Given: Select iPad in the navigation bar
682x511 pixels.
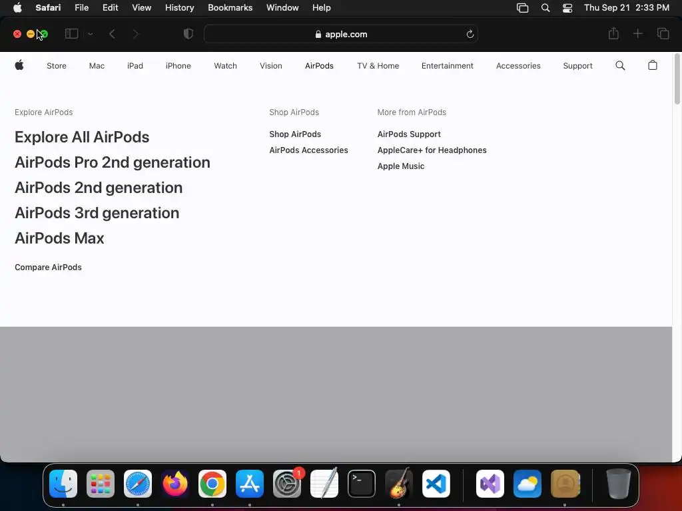Looking at the screenshot, I should coord(135,66).
